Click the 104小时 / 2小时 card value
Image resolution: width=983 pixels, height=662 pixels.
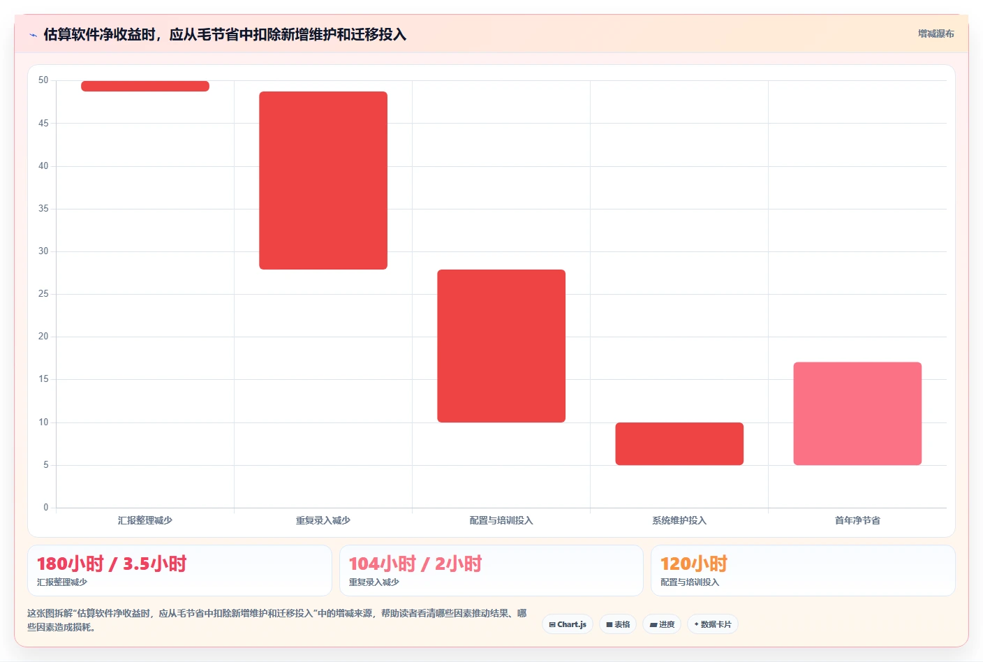click(x=415, y=564)
